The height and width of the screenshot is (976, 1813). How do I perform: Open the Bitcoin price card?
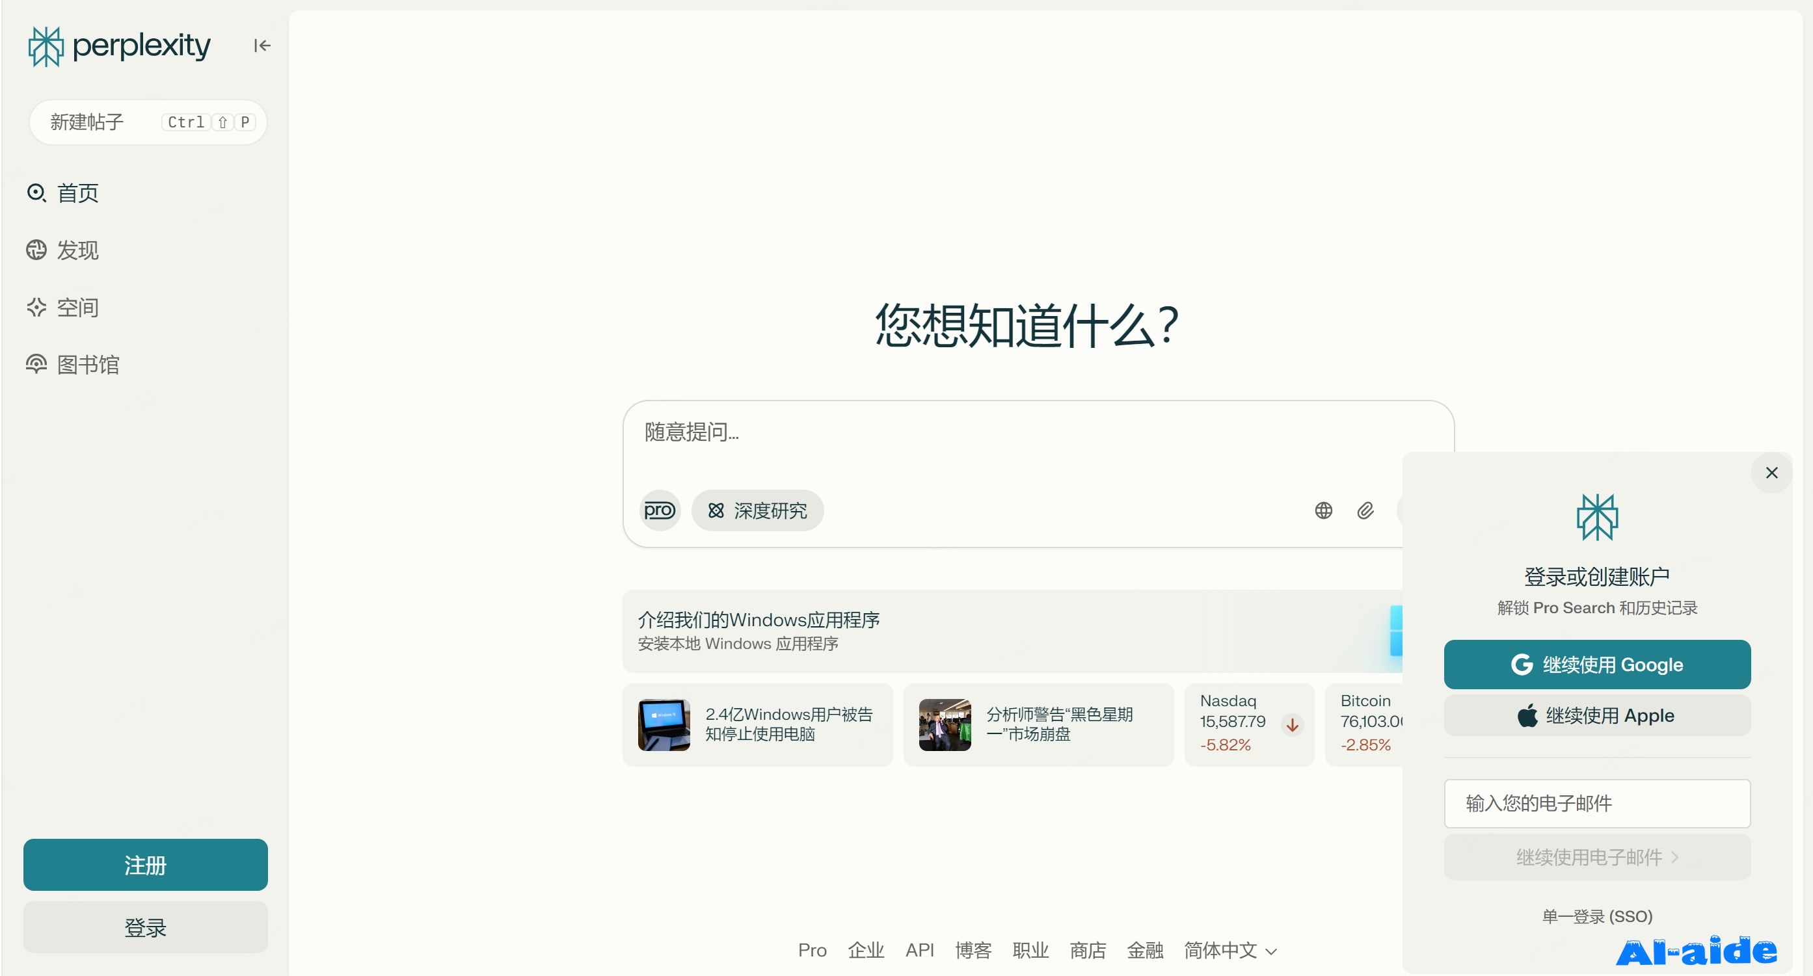(1364, 725)
